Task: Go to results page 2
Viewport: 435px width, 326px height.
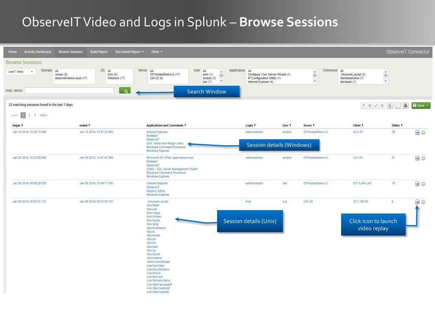Action: click(x=29, y=115)
